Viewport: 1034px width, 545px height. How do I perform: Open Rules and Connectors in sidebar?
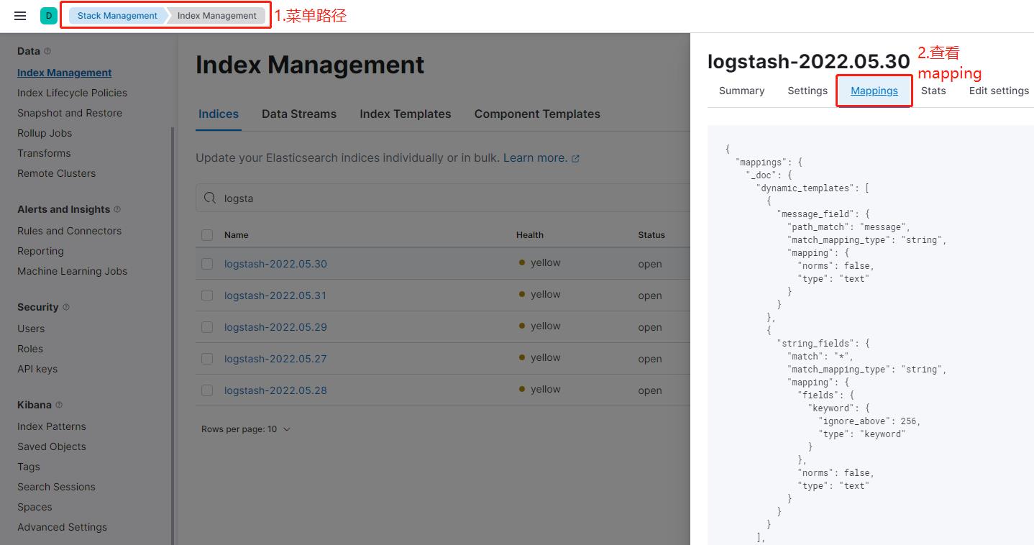point(69,231)
